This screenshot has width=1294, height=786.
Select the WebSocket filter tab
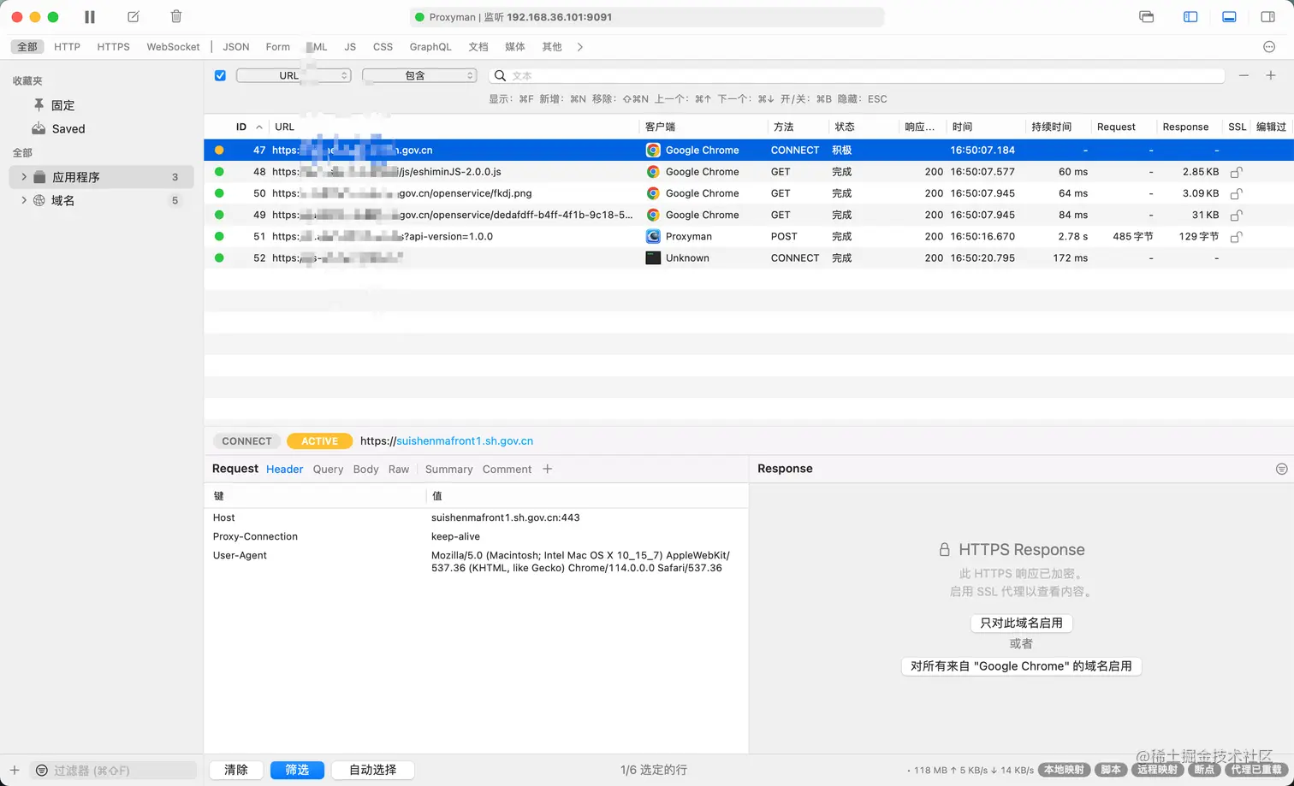tap(173, 47)
